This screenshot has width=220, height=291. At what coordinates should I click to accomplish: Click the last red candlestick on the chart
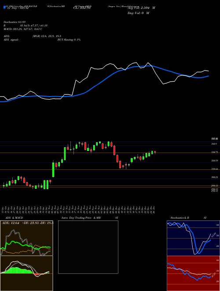click(155, 152)
